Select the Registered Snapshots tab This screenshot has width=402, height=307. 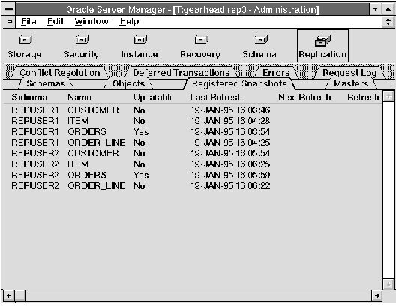[x=239, y=83]
